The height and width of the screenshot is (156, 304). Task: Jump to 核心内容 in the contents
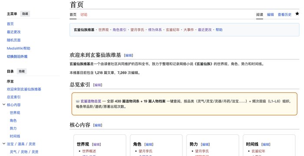[x=13, y=105]
